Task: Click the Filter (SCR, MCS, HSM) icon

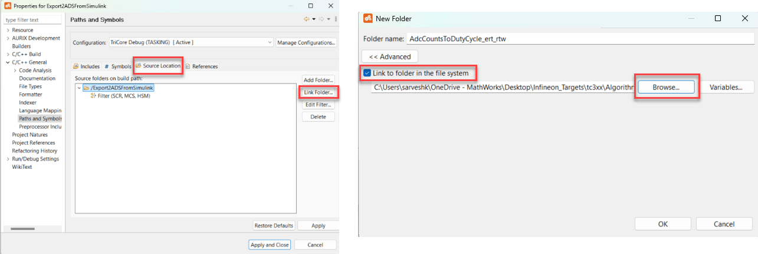Action: point(93,96)
